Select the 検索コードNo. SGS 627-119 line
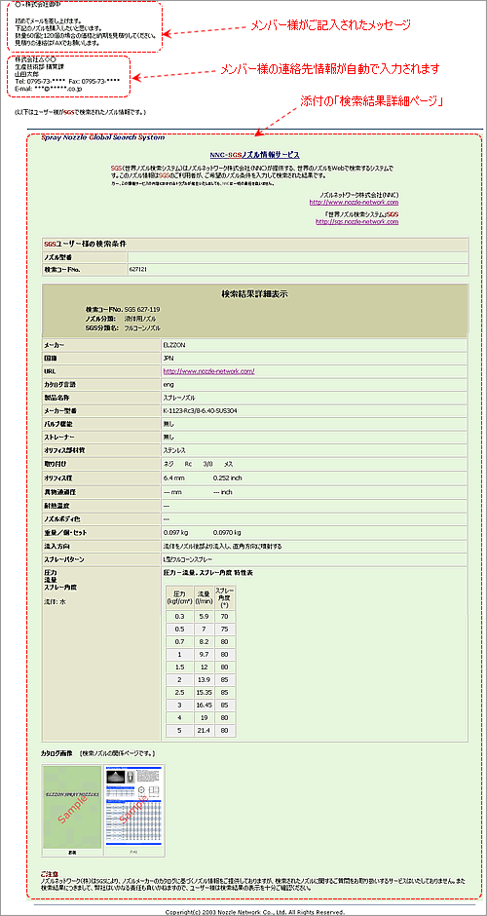 [x=123, y=309]
